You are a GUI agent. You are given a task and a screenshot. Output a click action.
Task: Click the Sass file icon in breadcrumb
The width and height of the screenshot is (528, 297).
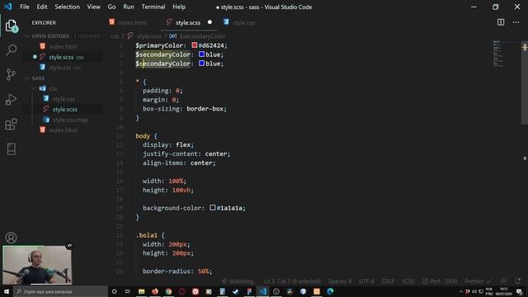(130, 35)
